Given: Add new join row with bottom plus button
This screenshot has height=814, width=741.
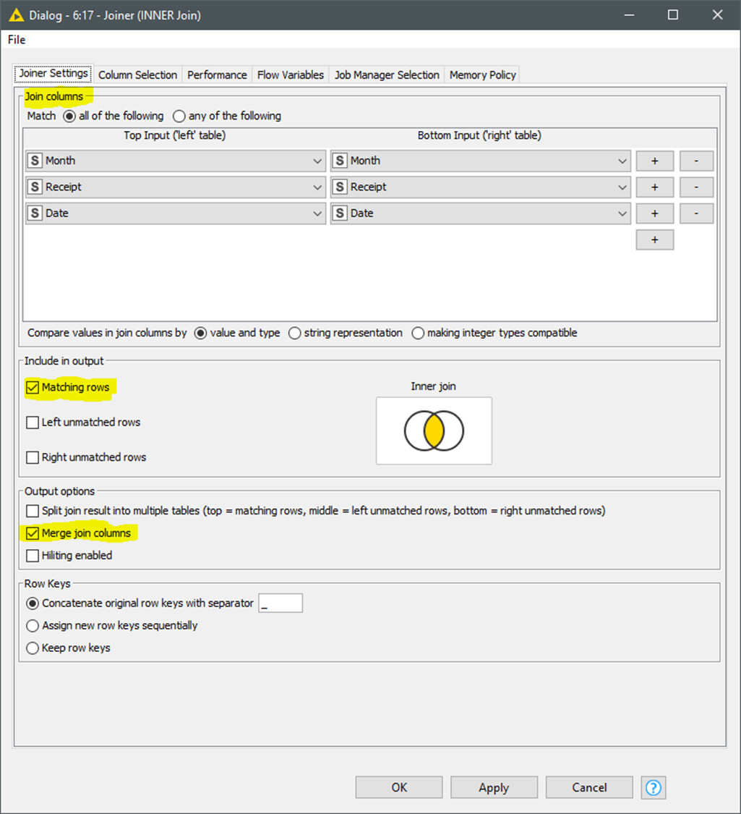Looking at the screenshot, I should [654, 239].
